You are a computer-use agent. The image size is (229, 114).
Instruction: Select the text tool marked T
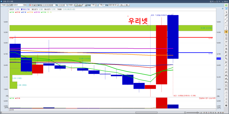pyautogui.click(x=226, y=32)
